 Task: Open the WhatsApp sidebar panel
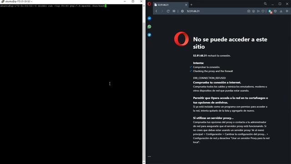[x=149, y=26]
